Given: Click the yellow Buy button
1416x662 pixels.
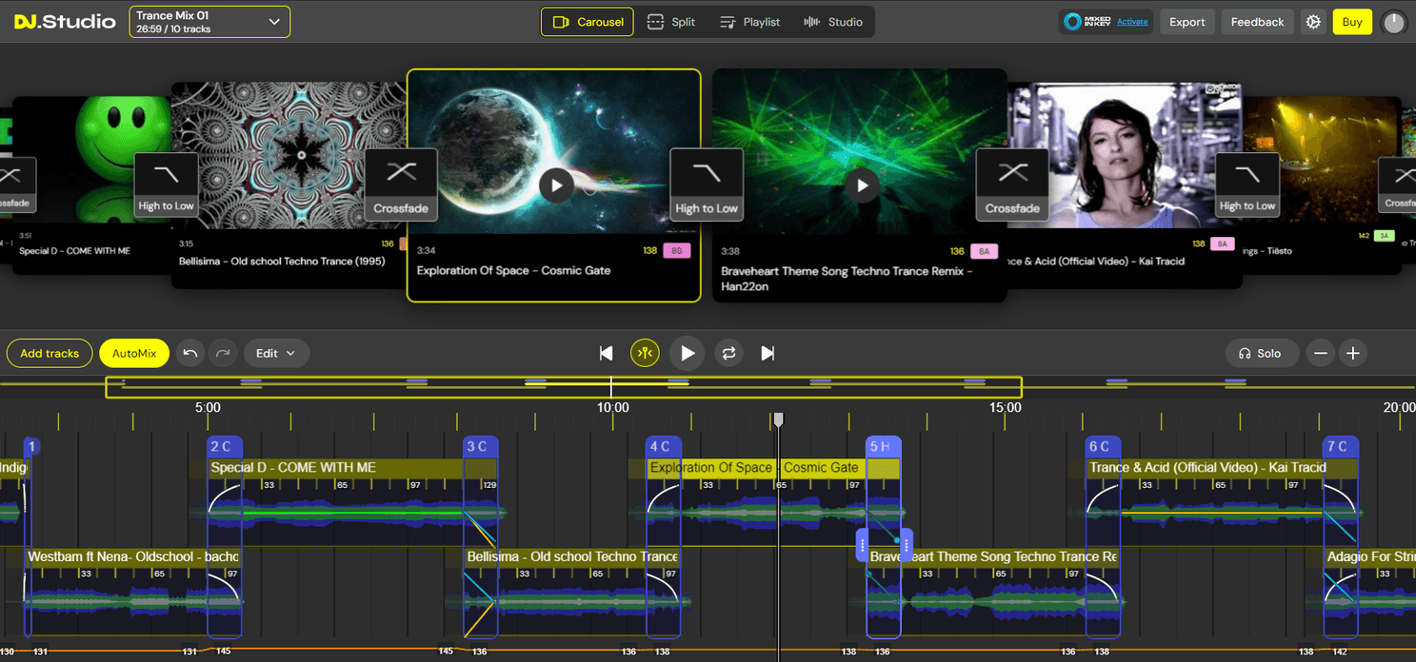Looking at the screenshot, I should (1352, 22).
